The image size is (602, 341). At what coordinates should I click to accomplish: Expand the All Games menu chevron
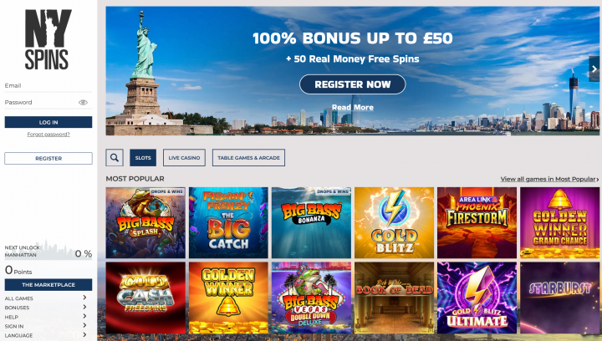pos(84,298)
